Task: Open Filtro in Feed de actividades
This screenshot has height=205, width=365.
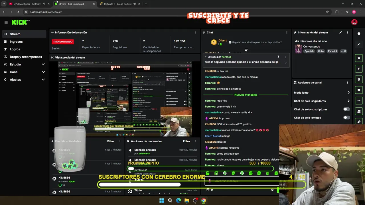Action: (x=110, y=141)
